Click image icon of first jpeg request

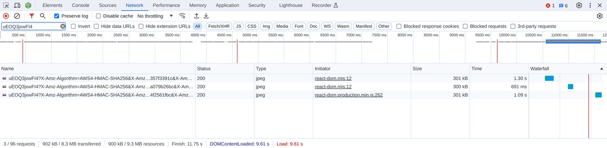4,78
